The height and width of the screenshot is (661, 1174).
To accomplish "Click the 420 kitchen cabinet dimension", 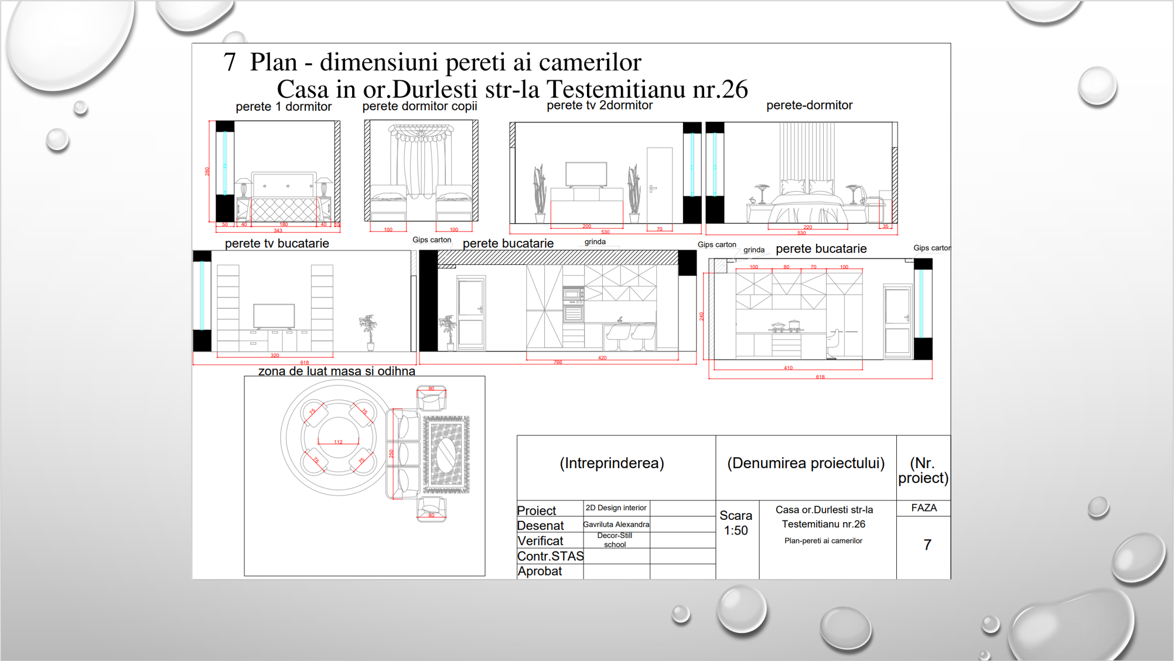I will (602, 357).
